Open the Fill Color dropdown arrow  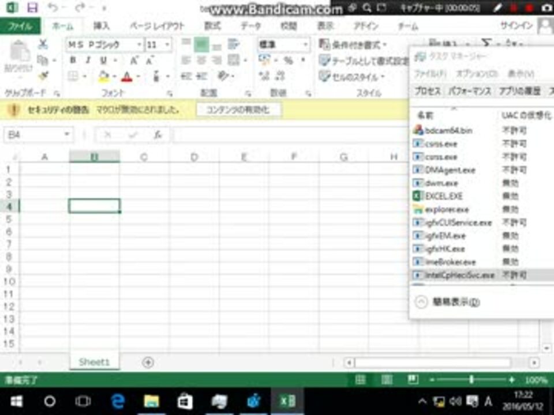[115, 76]
